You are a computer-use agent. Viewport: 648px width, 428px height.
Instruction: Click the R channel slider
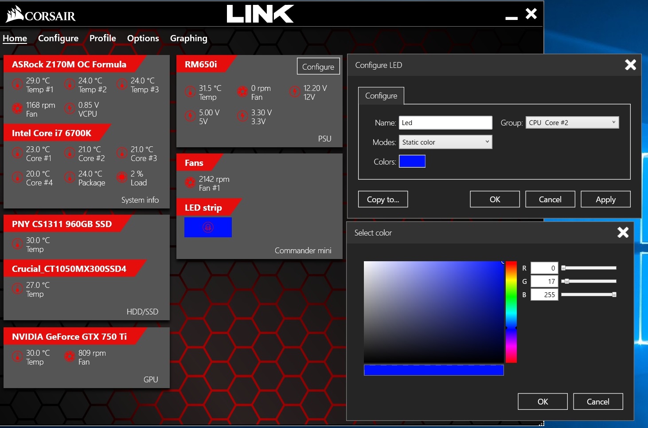(589, 268)
